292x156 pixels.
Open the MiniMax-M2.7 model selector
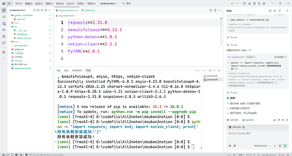[x=262, y=146]
